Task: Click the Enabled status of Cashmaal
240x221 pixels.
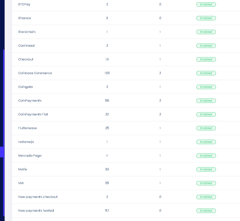Action: click(206, 46)
